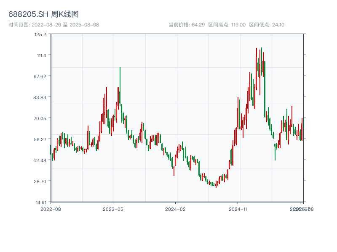Click the lowest red candle at the chart bottom
The image size is (337, 252).
(x=216, y=184)
